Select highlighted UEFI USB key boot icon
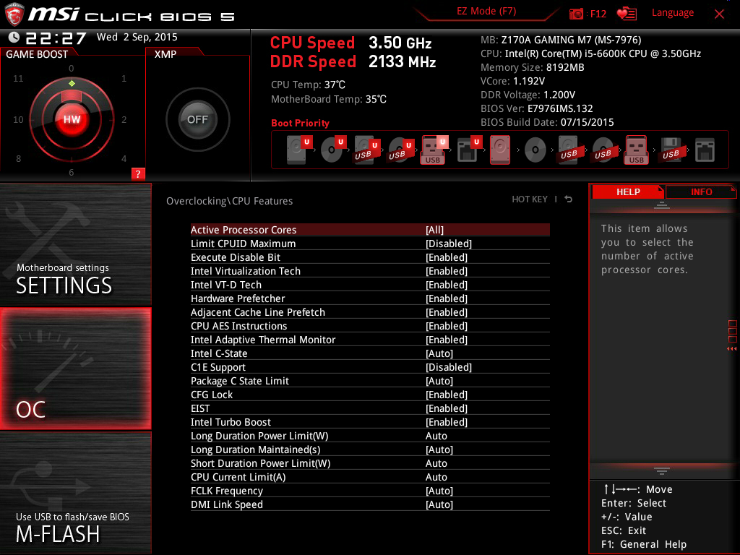The width and height of the screenshot is (740, 555). [x=434, y=150]
